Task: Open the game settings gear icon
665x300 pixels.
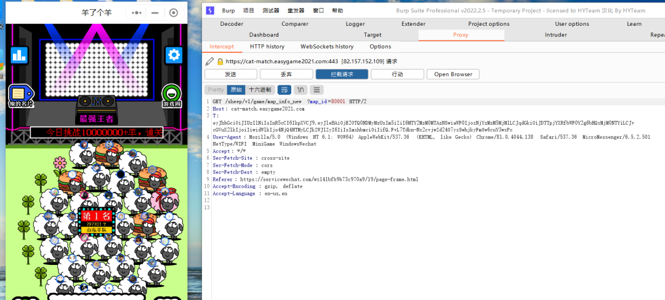Action: pos(174,55)
